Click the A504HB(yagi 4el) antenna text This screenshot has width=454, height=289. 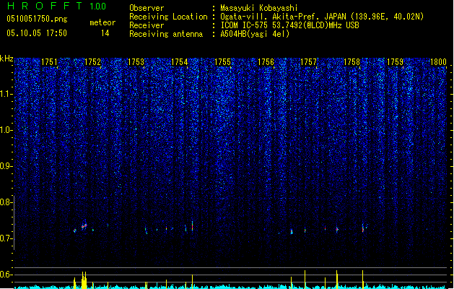click(x=255, y=34)
